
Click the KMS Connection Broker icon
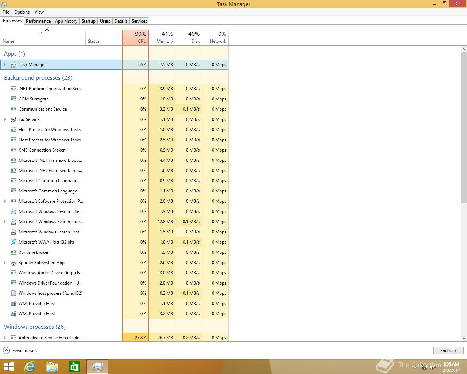13,150
